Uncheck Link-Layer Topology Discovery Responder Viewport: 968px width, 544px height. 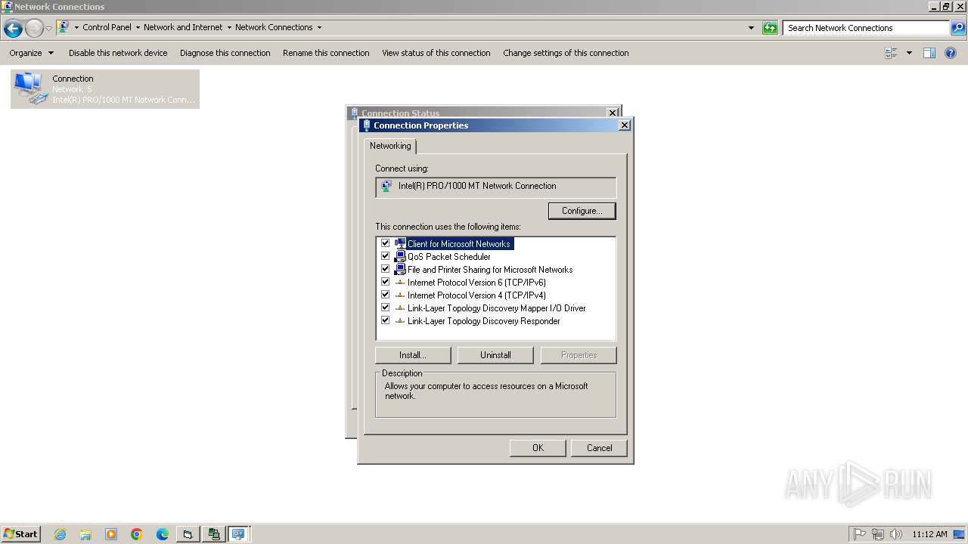[x=386, y=320]
